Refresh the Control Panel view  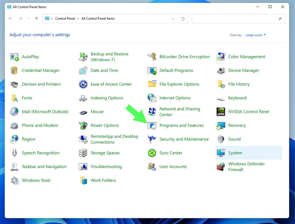(183, 19)
